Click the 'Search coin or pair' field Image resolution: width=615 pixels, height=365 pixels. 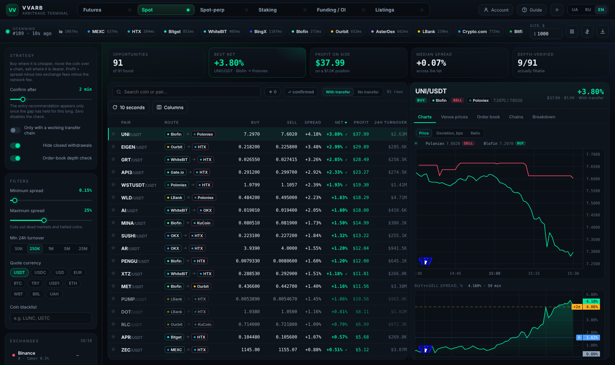(x=186, y=92)
